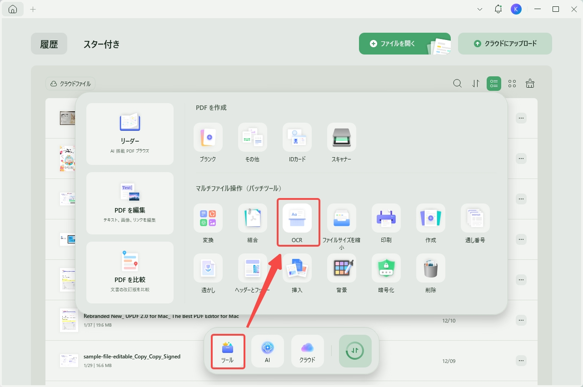The image size is (583, 387).
Task: Open more options for the 12/10 file
Action: (x=521, y=320)
